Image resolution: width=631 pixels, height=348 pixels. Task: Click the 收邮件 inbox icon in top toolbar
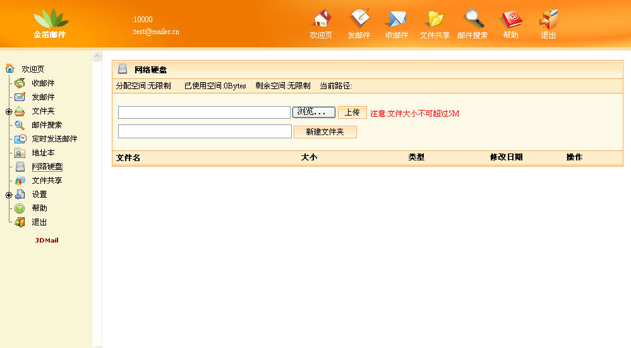pos(397,19)
